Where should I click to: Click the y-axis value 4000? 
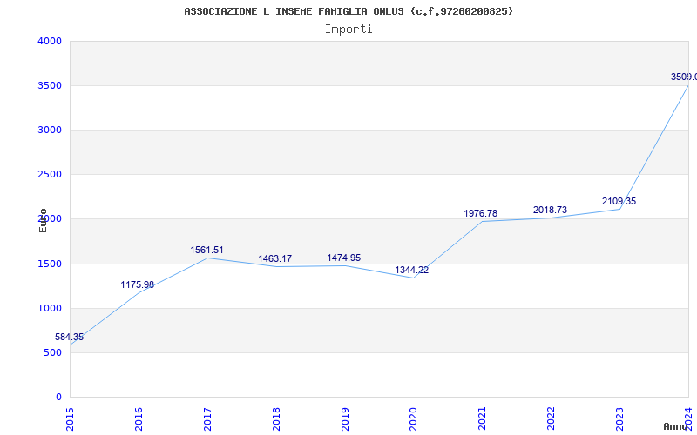click(50, 41)
